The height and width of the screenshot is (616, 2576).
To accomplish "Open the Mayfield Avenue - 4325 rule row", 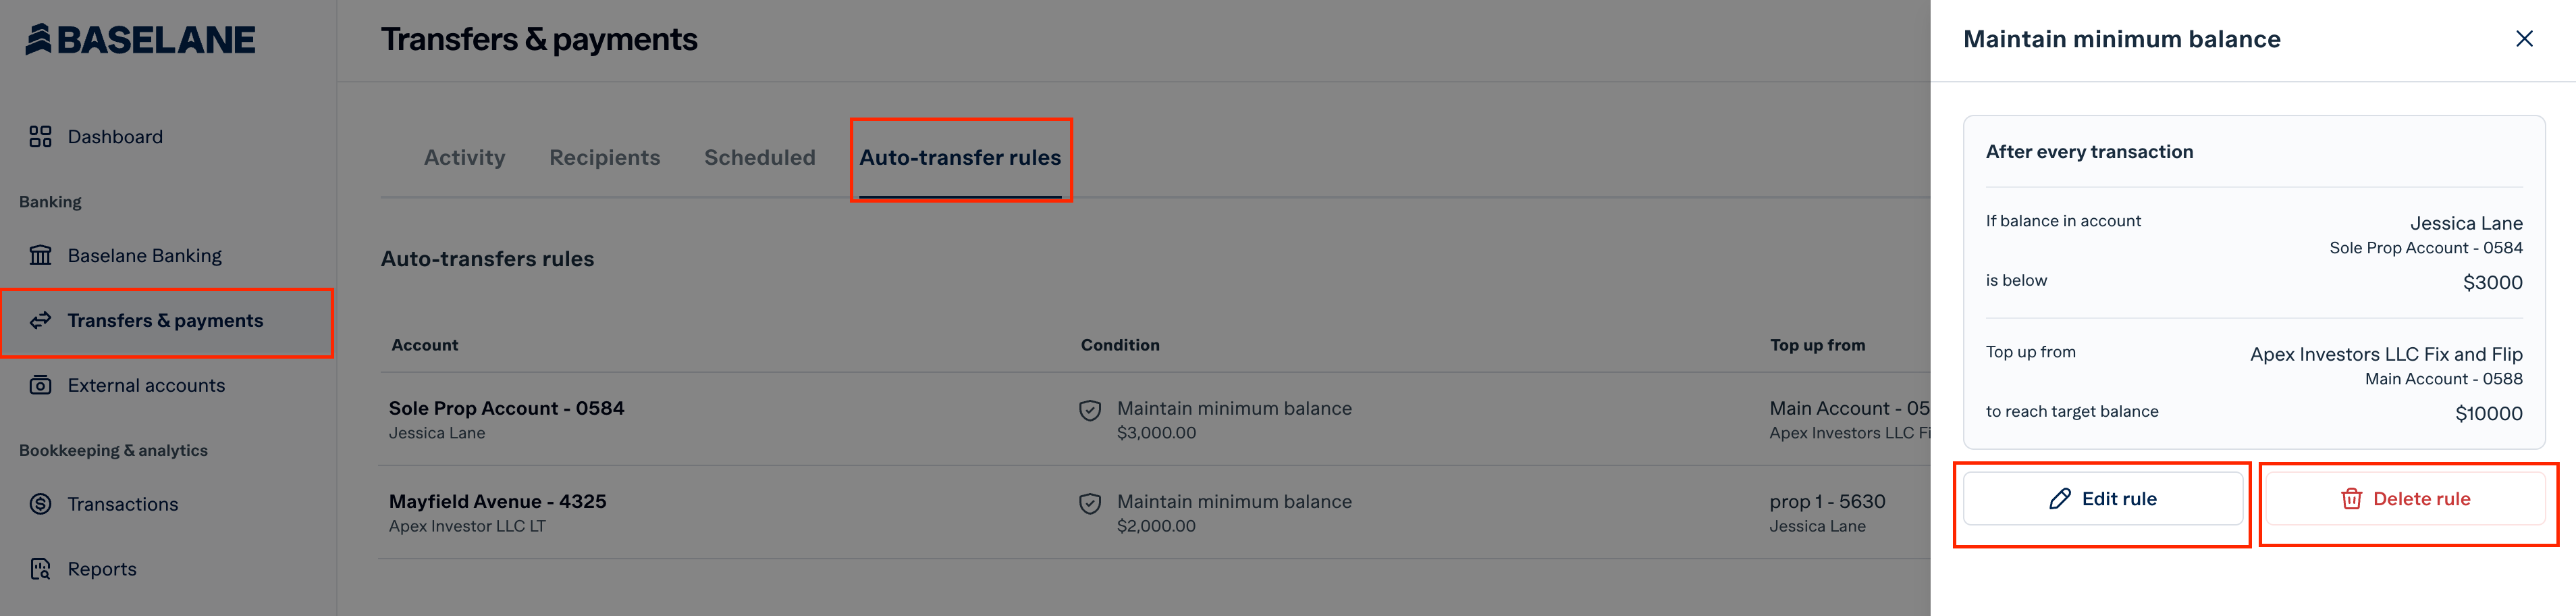I will pyautogui.click(x=1155, y=513).
